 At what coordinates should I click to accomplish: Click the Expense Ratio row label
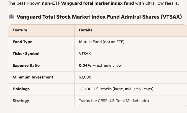pyautogui.click(x=26, y=65)
